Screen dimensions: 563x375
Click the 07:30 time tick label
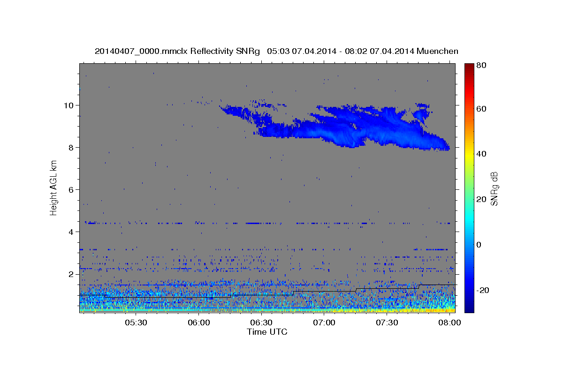[387, 323]
